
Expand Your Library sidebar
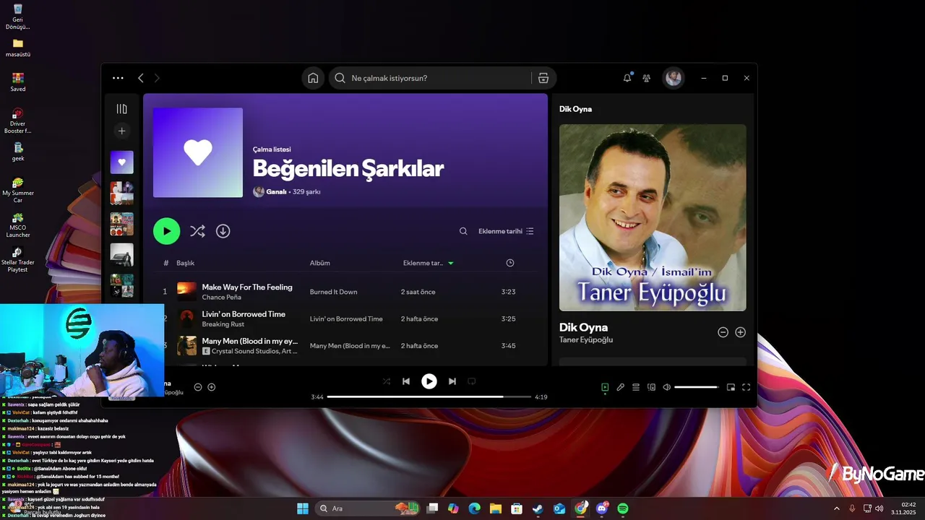[x=121, y=109]
